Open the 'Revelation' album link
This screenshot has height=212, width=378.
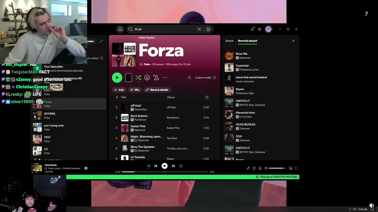173,118
